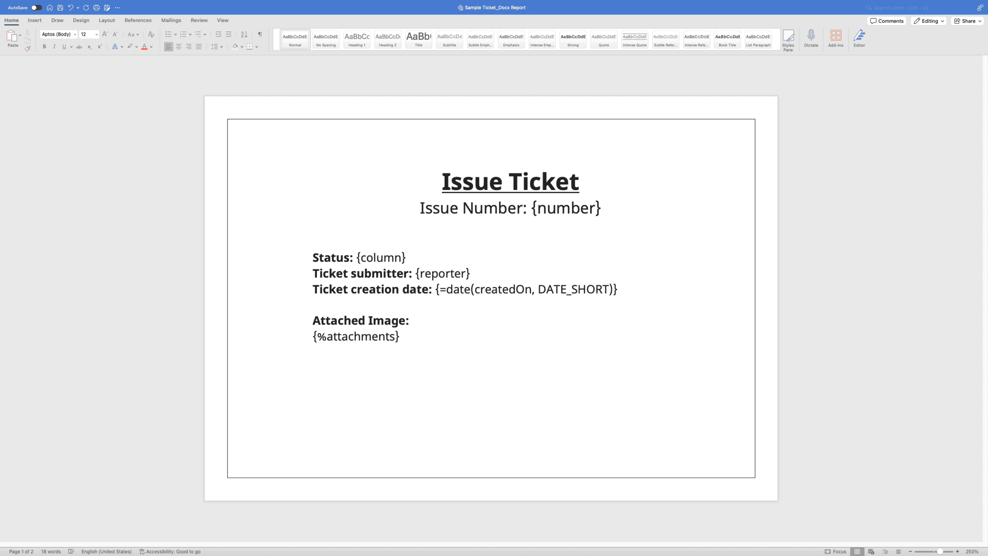Click the Share button

coord(967,21)
